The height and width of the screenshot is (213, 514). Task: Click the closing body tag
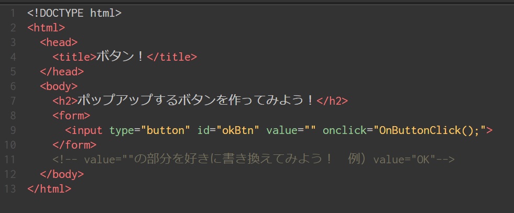click(62, 174)
